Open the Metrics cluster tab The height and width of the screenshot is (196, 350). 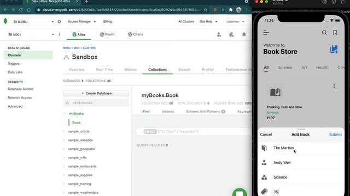130,70
